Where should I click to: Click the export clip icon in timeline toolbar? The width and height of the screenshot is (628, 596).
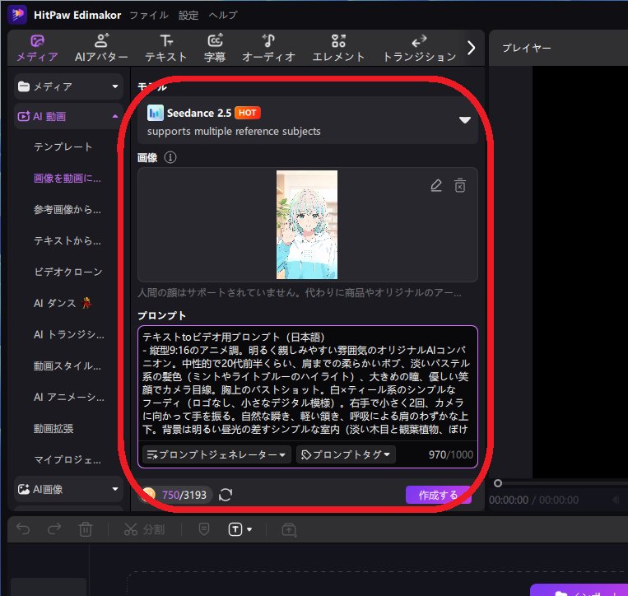(289, 529)
